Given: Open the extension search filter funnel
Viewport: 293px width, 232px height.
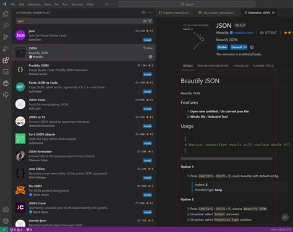Looking at the screenshot, I should tap(150, 21).
